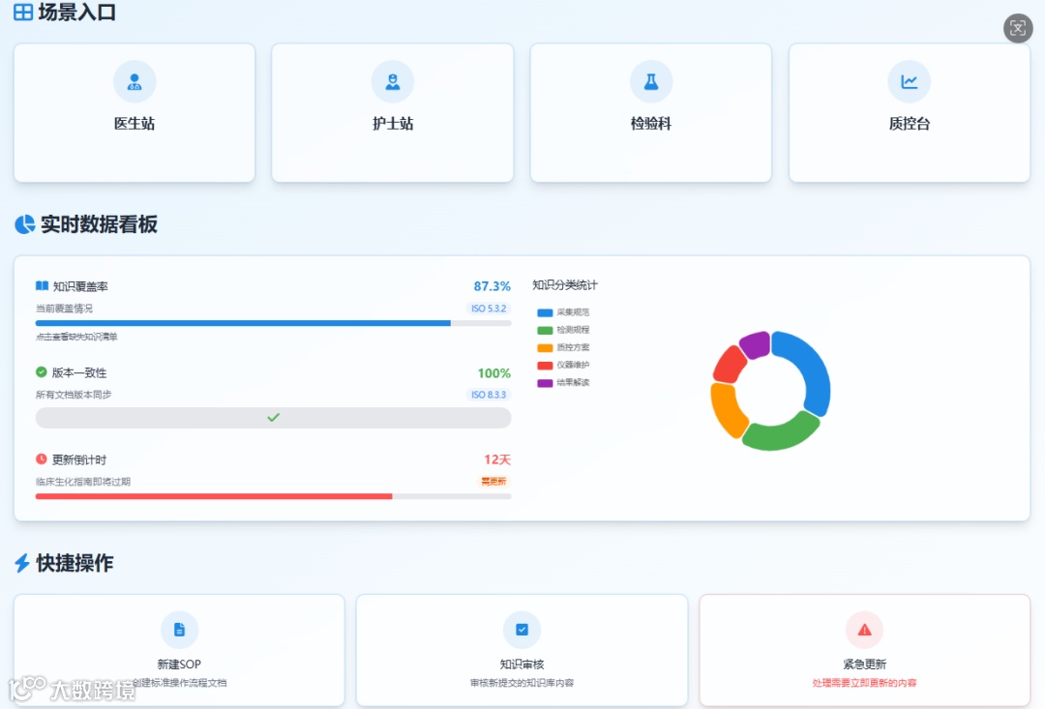Click the 快捷操作 heading

click(x=75, y=563)
